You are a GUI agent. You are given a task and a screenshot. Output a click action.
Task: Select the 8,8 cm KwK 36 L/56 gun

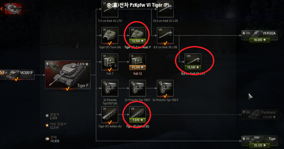click(x=165, y=36)
